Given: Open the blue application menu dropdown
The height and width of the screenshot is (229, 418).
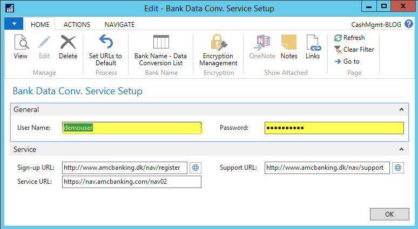Looking at the screenshot, I should (14, 24).
